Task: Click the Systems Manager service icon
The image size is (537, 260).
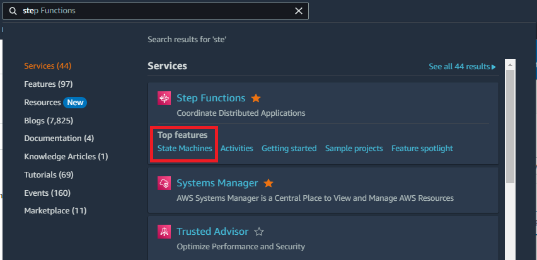Action: tap(164, 183)
